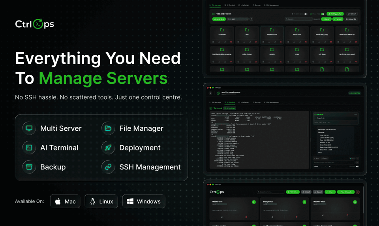Click the CtrlOps logo in the banner
This screenshot has height=226, width=379.
[x=35, y=24]
